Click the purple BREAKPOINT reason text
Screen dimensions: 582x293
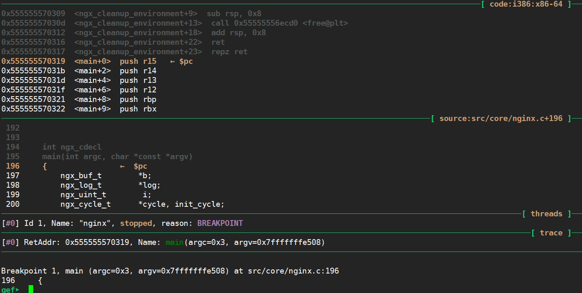pyautogui.click(x=220, y=223)
